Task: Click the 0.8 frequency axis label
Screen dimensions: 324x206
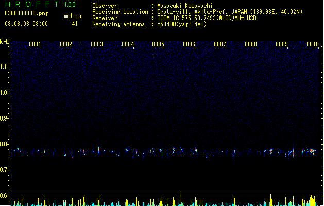Action: [x=4, y=144]
